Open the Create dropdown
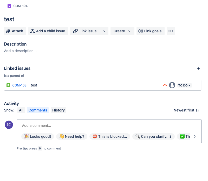The height and width of the screenshot is (181, 208). tap(122, 31)
